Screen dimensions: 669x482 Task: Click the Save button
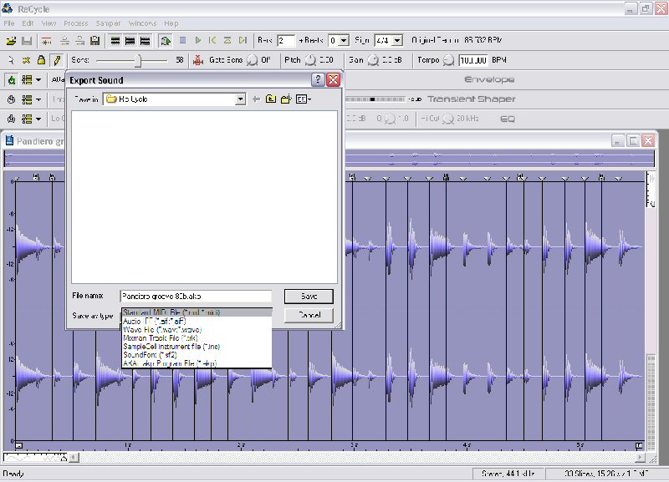(x=309, y=297)
